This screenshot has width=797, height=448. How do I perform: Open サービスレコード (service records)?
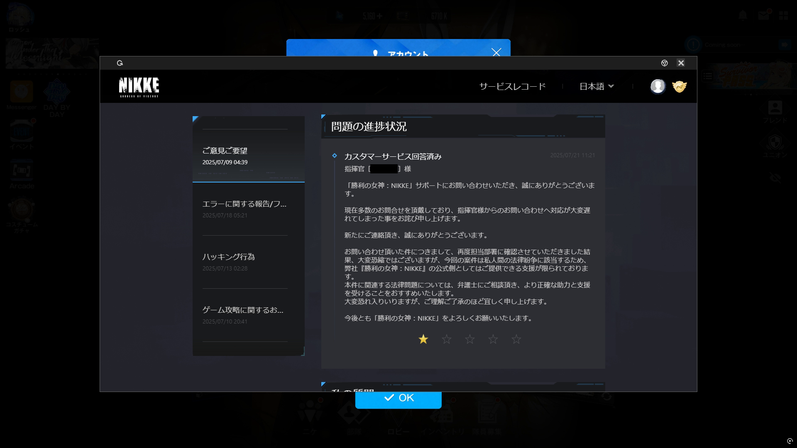click(x=512, y=86)
